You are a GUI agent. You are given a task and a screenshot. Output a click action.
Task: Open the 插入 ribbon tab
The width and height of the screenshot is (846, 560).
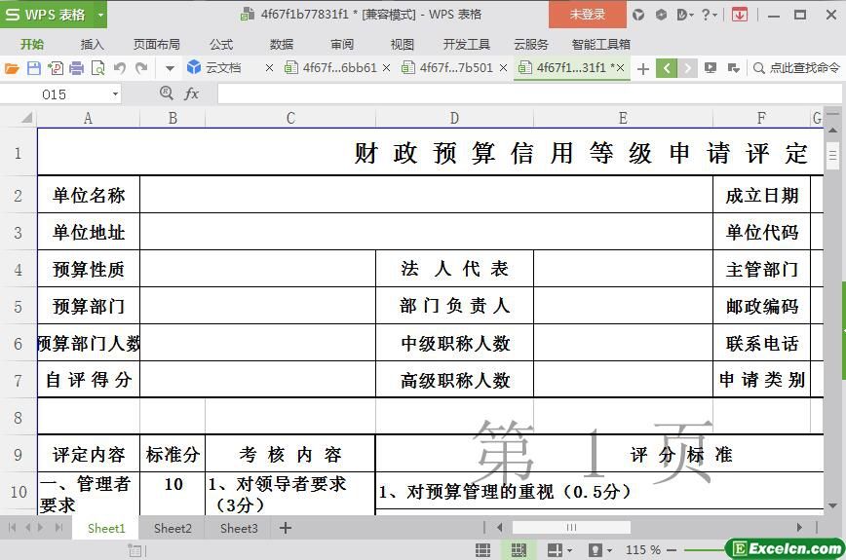pos(92,44)
